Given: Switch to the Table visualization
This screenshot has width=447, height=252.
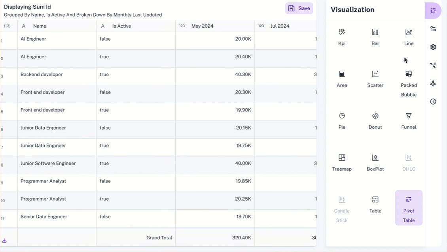Looking at the screenshot, I should pyautogui.click(x=375, y=205).
